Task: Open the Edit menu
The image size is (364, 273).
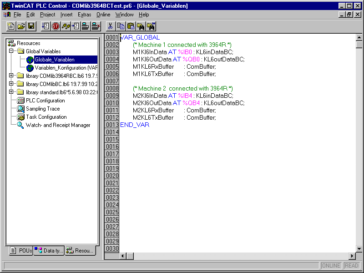Action: pos(30,15)
